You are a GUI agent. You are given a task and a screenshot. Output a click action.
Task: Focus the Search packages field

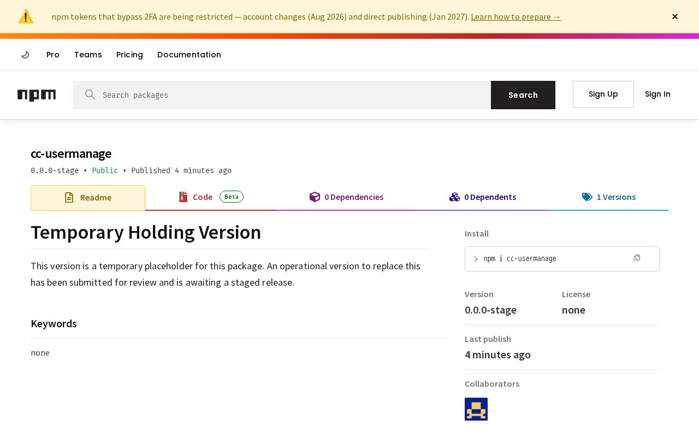pyautogui.click(x=282, y=95)
